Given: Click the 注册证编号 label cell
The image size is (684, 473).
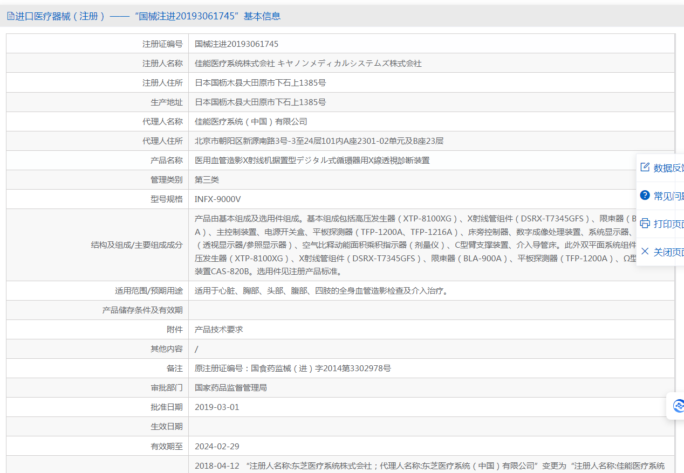Looking at the screenshot, I should click(x=97, y=44).
